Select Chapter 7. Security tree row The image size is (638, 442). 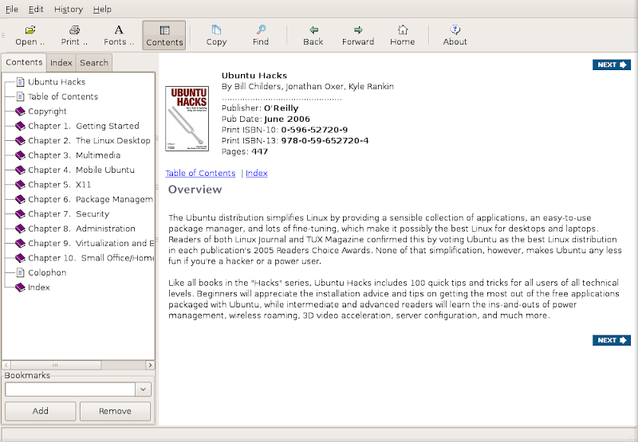click(69, 213)
